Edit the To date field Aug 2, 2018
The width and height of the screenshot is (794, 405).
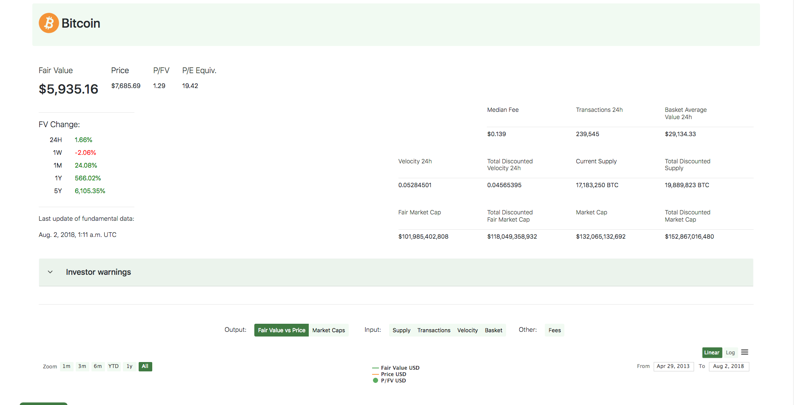(729, 366)
